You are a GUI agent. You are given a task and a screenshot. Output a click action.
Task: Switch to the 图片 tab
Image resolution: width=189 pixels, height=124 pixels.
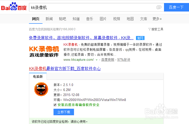coord(103,19)
